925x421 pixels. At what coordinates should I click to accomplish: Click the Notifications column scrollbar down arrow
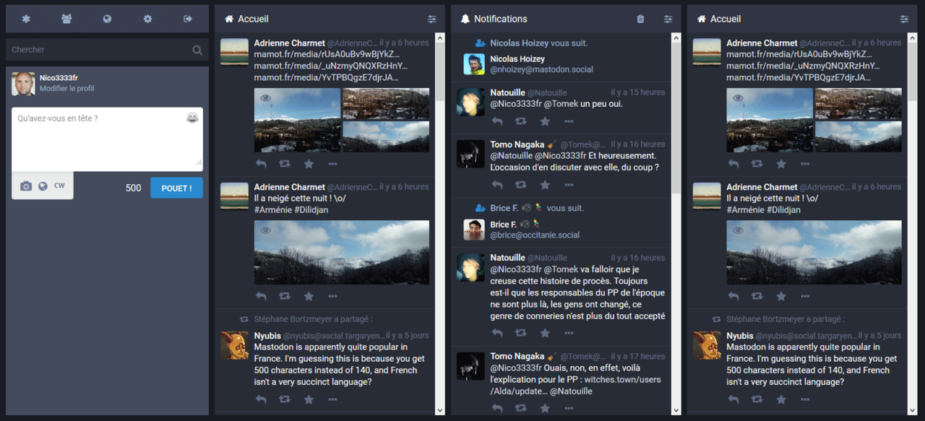(676, 410)
